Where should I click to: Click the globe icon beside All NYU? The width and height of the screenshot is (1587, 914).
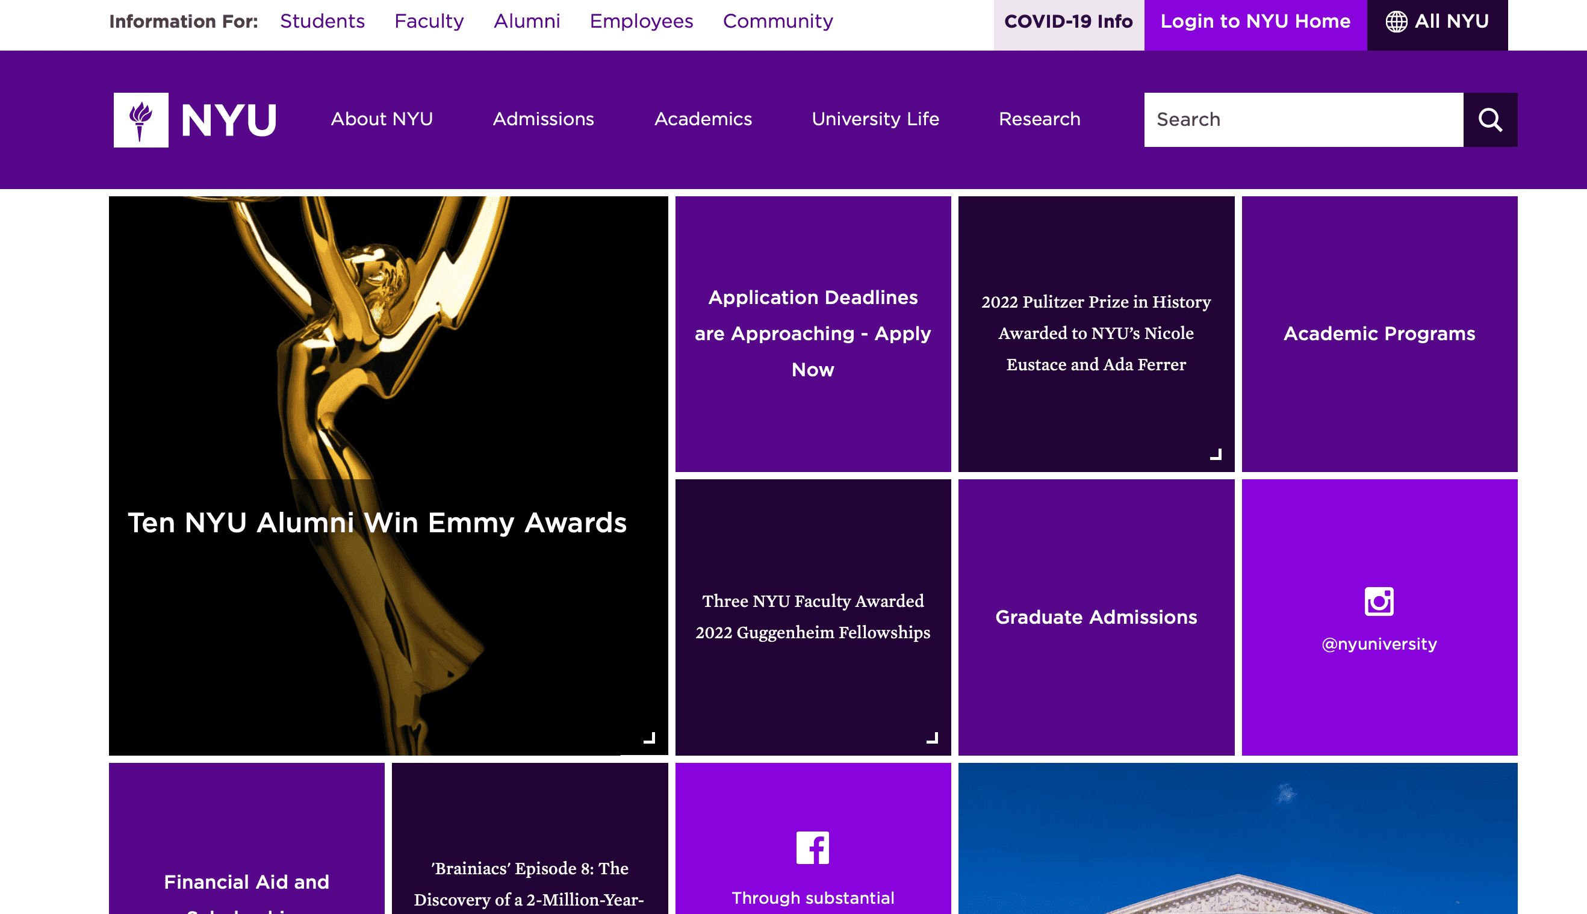coord(1396,21)
